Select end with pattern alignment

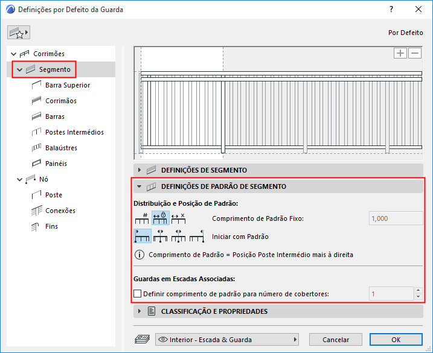tap(197, 237)
